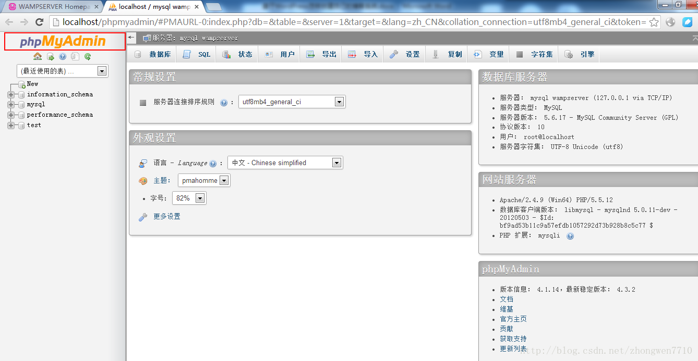Click blue extension icon at far right of address bar

click(688, 22)
